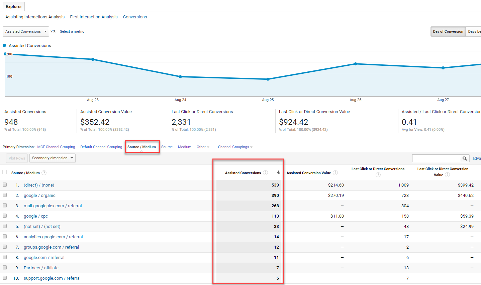Open help icon next to Assisted Conversions column header
Image resolution: width=481 pixels, height=285 pixels.
pyautogui.click(x=266, y=173)
